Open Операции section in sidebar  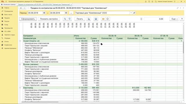point(7,38)
